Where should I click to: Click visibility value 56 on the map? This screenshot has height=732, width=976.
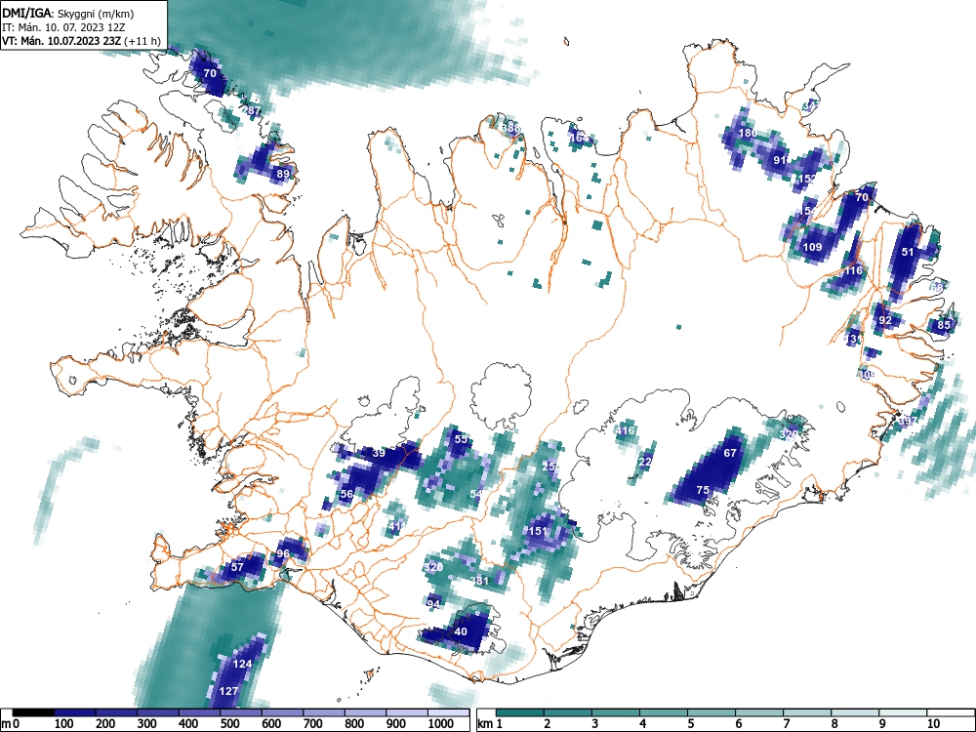[346, 494]
